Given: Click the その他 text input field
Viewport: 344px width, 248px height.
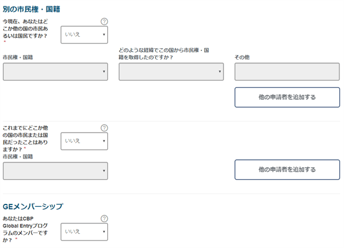Looking at the screenshot, I should pos(287,72).
